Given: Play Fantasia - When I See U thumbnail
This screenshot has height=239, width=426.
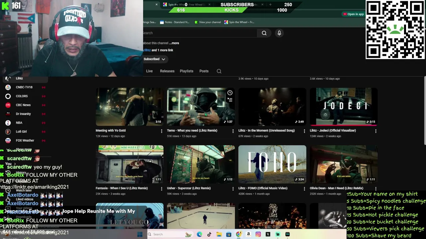Looking at the screenshot, I should pos(129,164).
